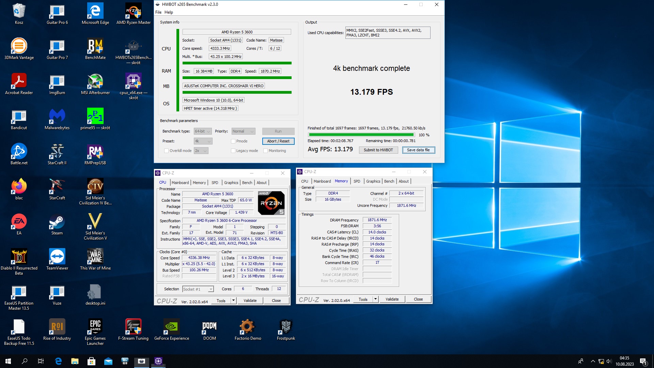Click Close in right CPU-Z window

click(x=418, y=299)
